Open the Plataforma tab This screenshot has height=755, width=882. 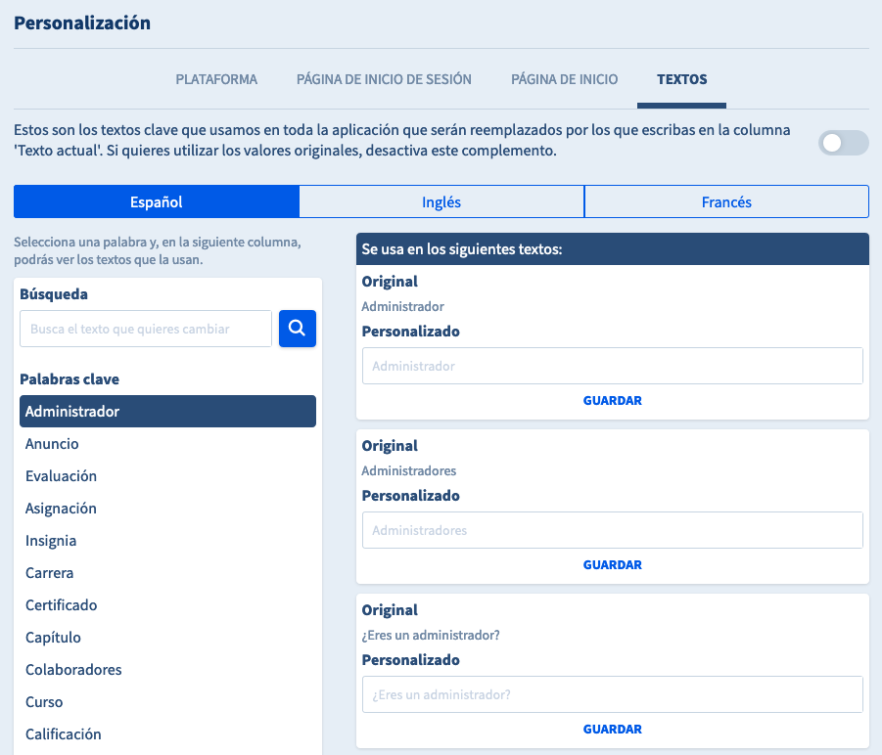[x=216, y=79]
